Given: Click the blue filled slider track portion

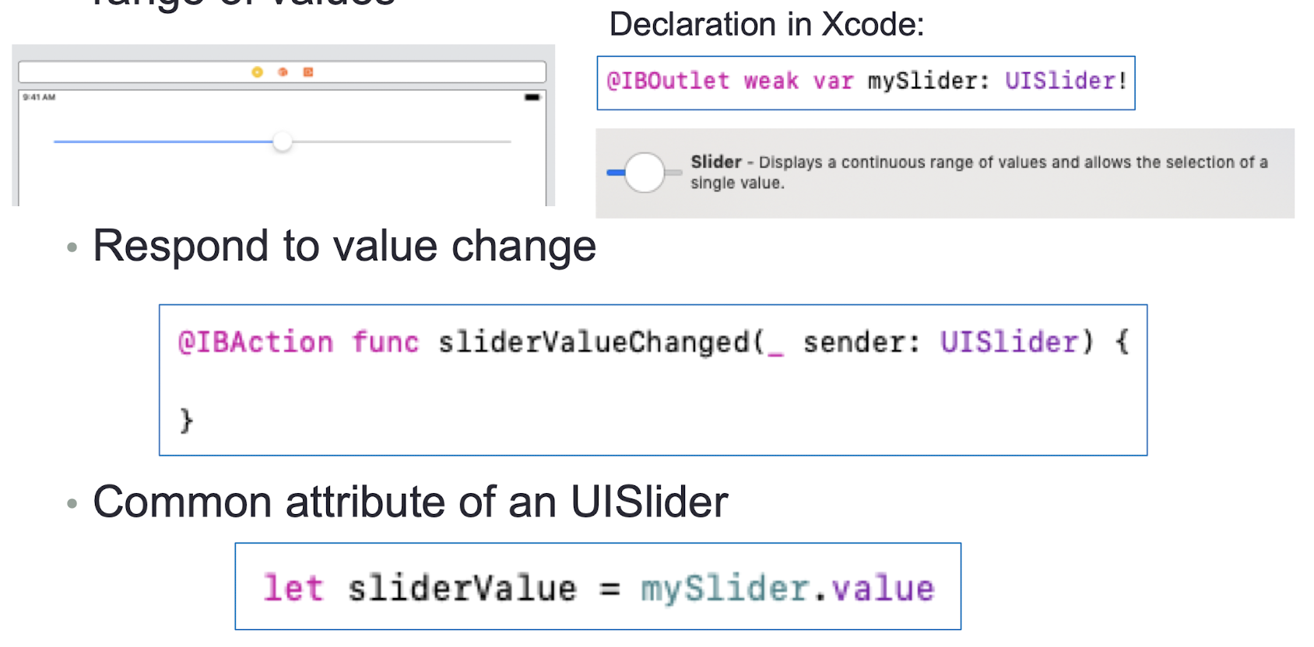Looking at the screenshot, I should pos(163,142).
